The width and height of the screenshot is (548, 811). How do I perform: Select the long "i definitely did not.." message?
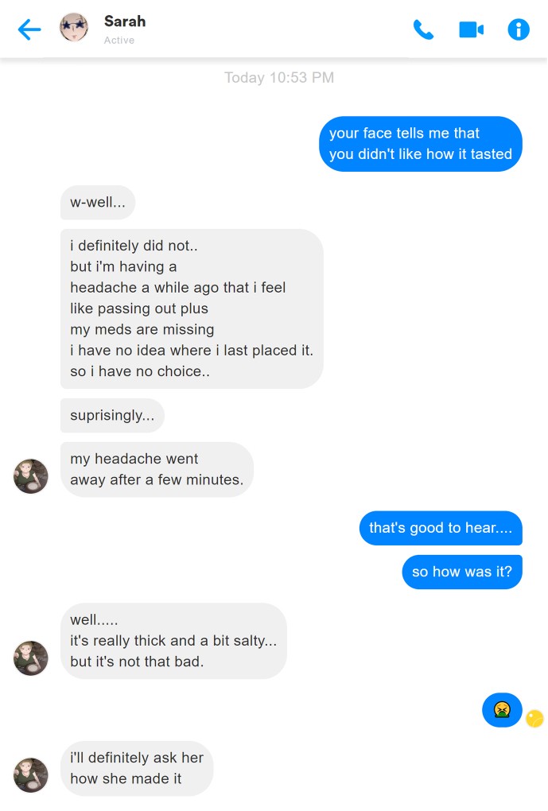tap(192, 308)
